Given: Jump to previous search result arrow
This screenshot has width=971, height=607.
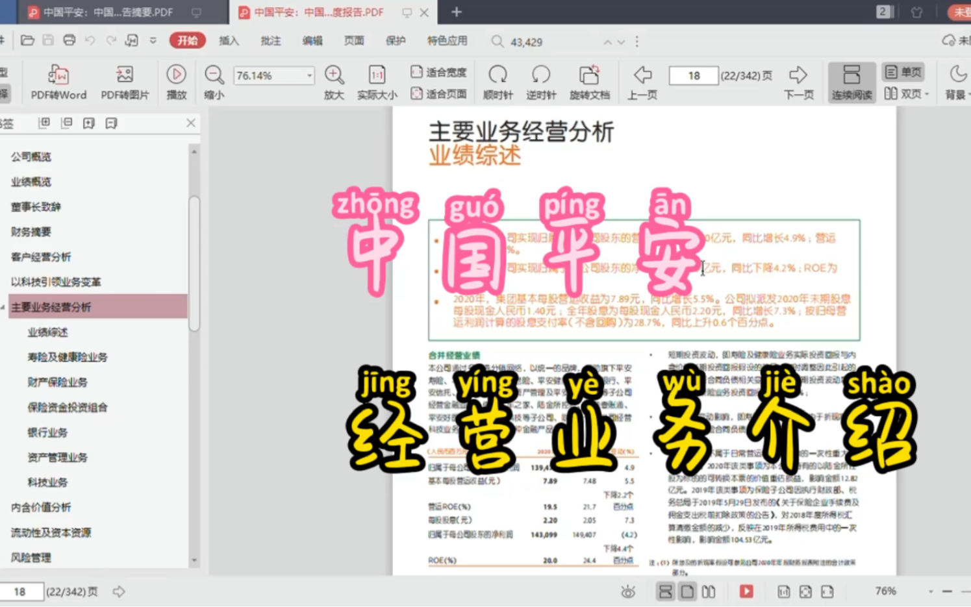Looking at the screenshot, I should click(607, 42).
